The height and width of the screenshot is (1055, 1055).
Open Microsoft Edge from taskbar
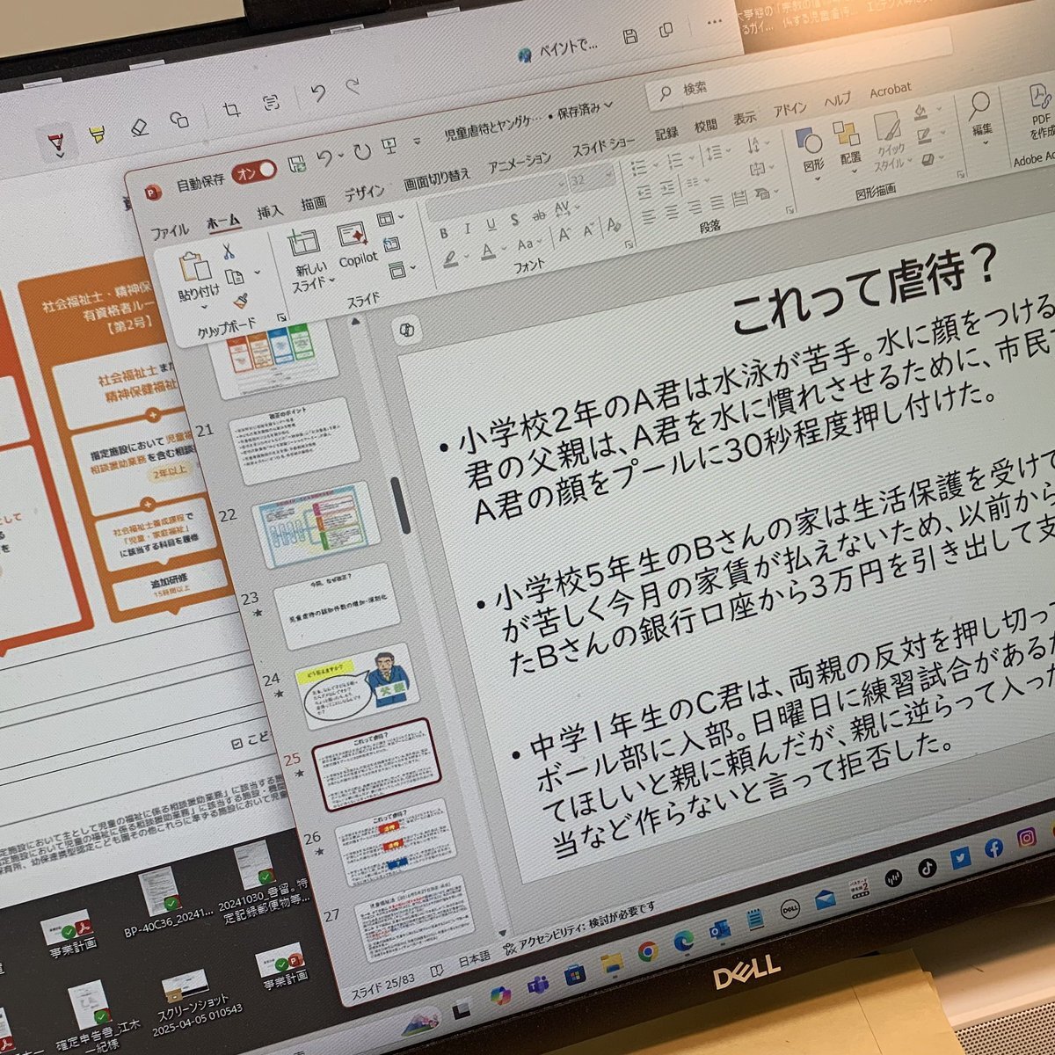click(683, 940)
